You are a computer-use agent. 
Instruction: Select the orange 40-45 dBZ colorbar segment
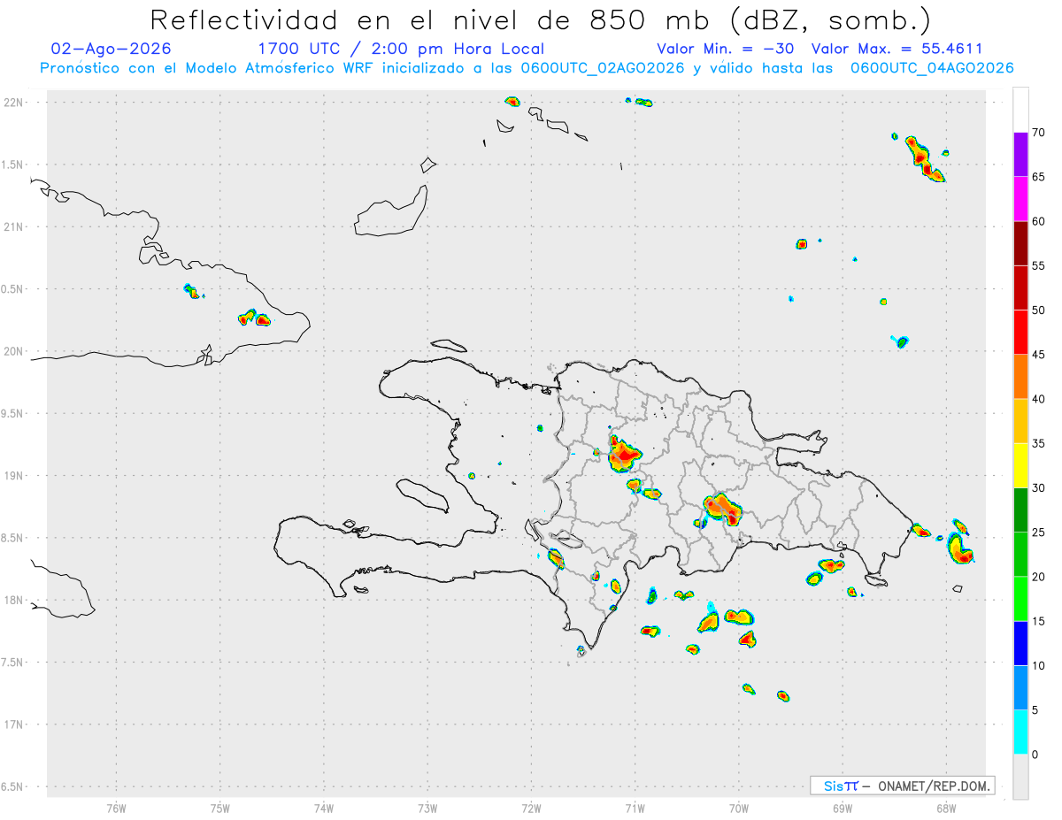(1020, 377)
